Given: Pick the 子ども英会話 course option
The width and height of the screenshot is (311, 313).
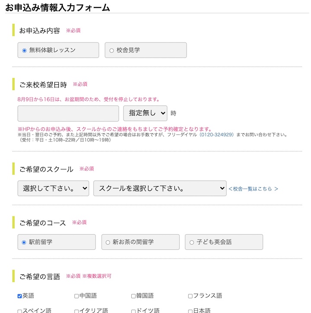Looking at the screenshot, I should tap(192, 242).
